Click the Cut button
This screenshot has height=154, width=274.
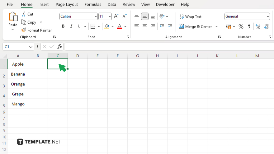coord(27,14)
